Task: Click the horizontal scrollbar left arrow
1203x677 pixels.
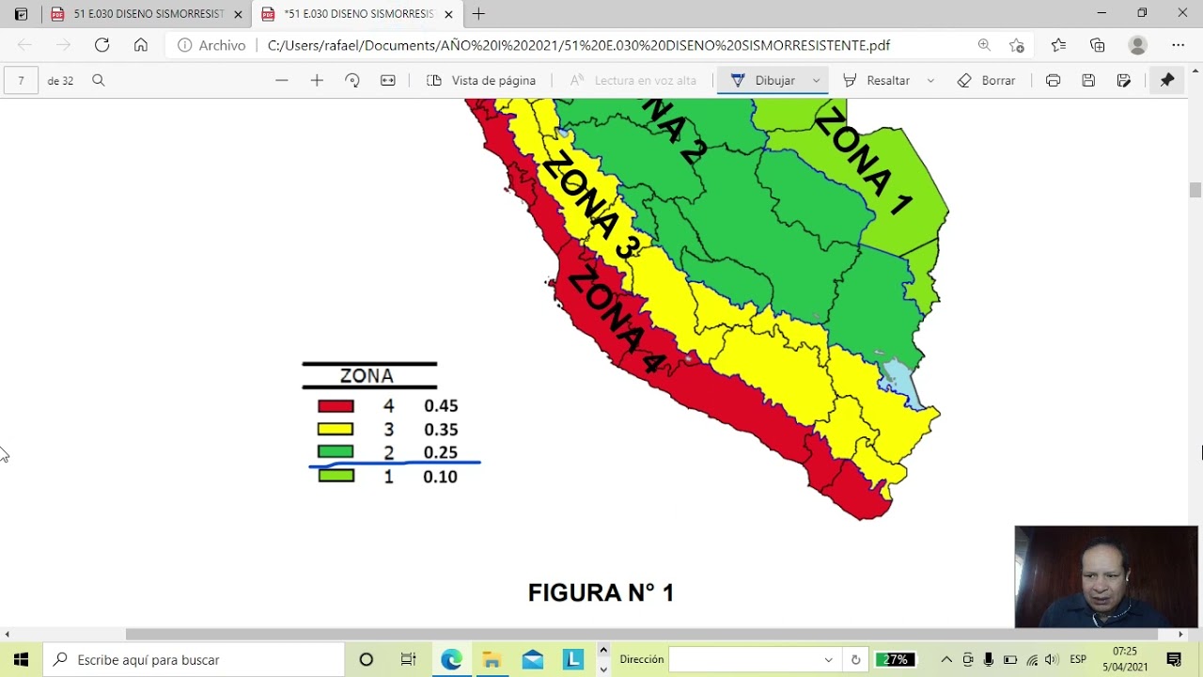Action: 7,634
